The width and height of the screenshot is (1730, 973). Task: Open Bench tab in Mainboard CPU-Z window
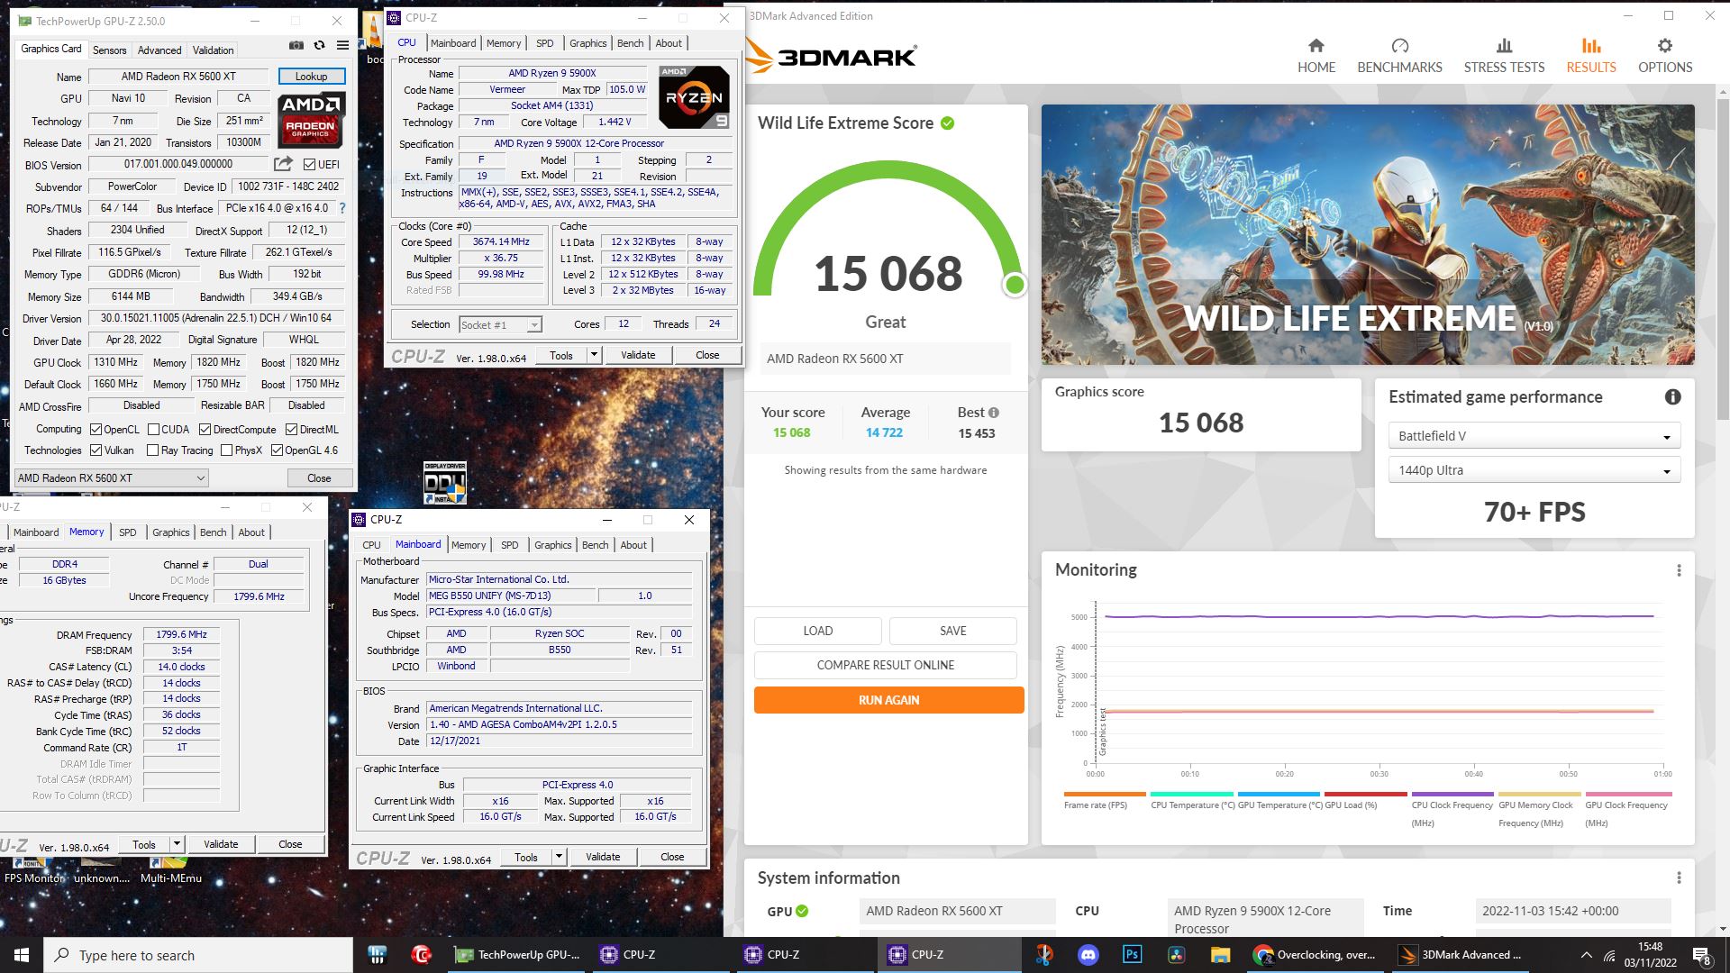click(x=595, y=545)
